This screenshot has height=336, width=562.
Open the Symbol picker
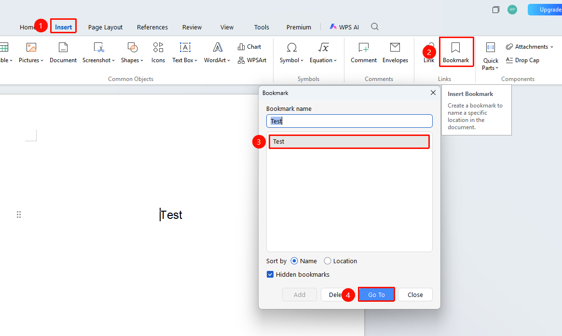pyautogui.click(x=291, y=53)
